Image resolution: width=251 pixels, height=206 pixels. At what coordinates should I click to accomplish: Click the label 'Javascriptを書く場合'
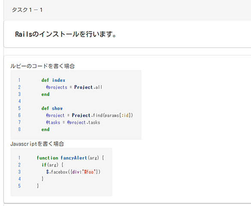(x=37, y=144)
